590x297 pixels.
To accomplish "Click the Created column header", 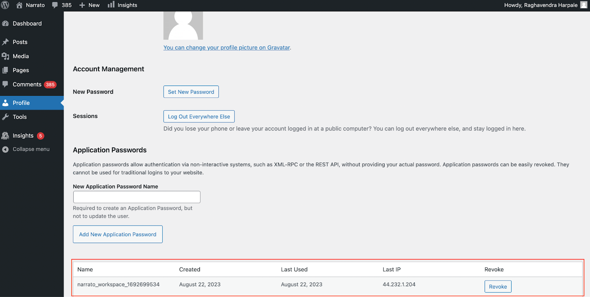I will point(190,269).
